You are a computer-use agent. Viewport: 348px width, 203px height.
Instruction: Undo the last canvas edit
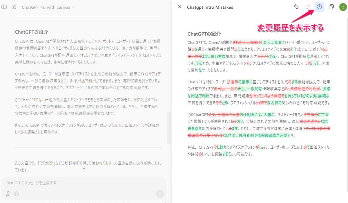[x=296, y=7]
